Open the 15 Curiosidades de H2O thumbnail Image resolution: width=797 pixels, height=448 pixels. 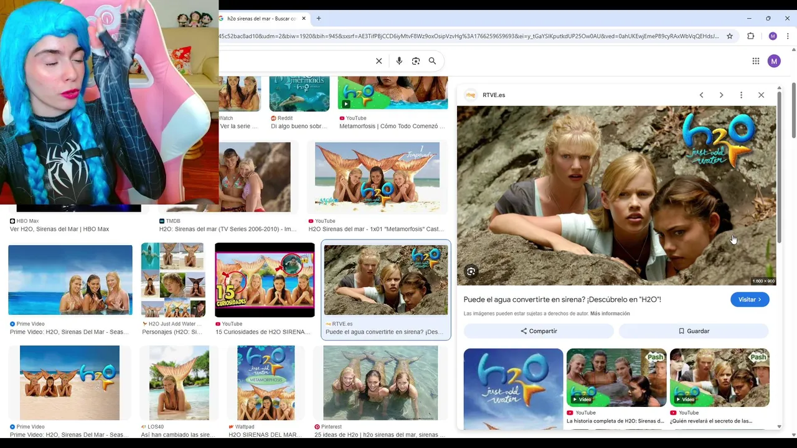pyautogui.click(x=265, y=280)
